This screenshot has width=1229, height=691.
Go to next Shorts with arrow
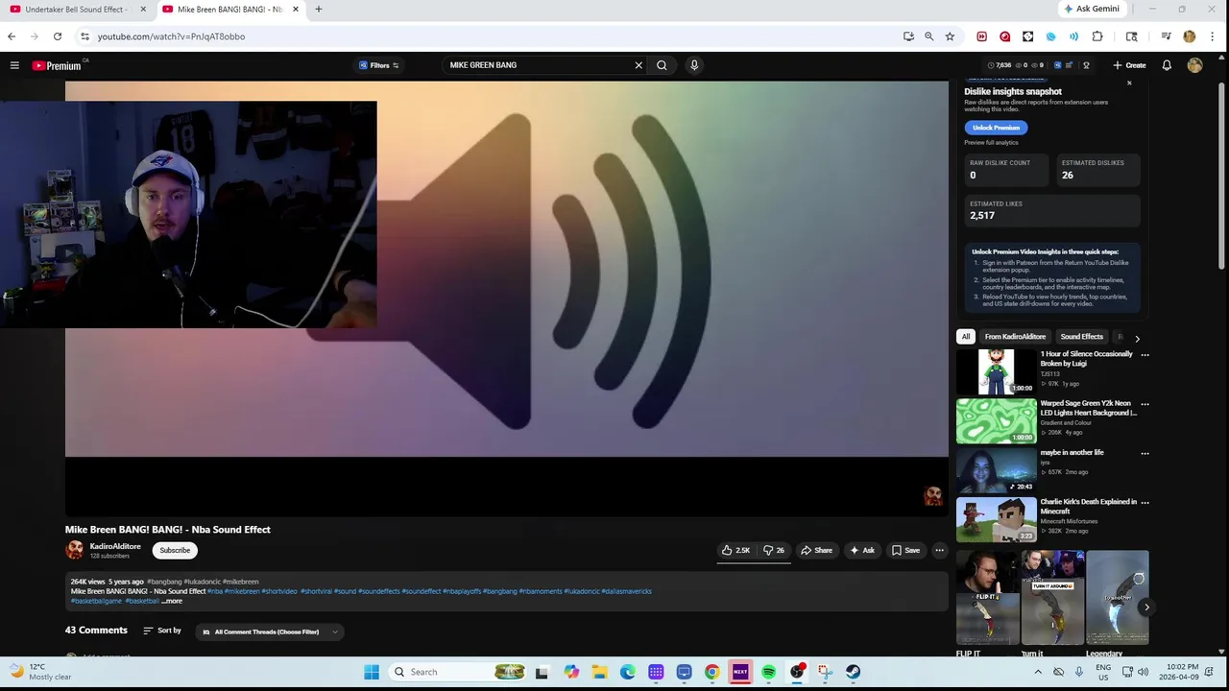click(1146, 607)
